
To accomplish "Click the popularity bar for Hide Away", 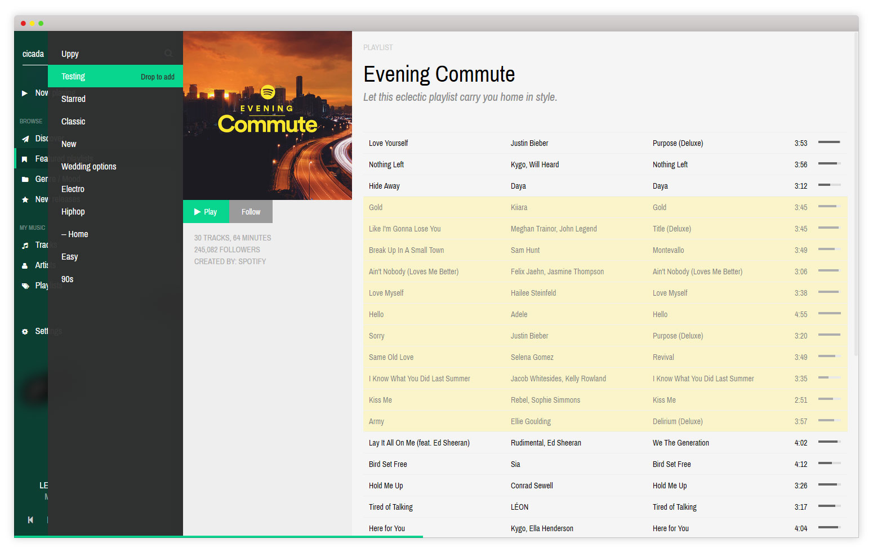I will 829,185.
